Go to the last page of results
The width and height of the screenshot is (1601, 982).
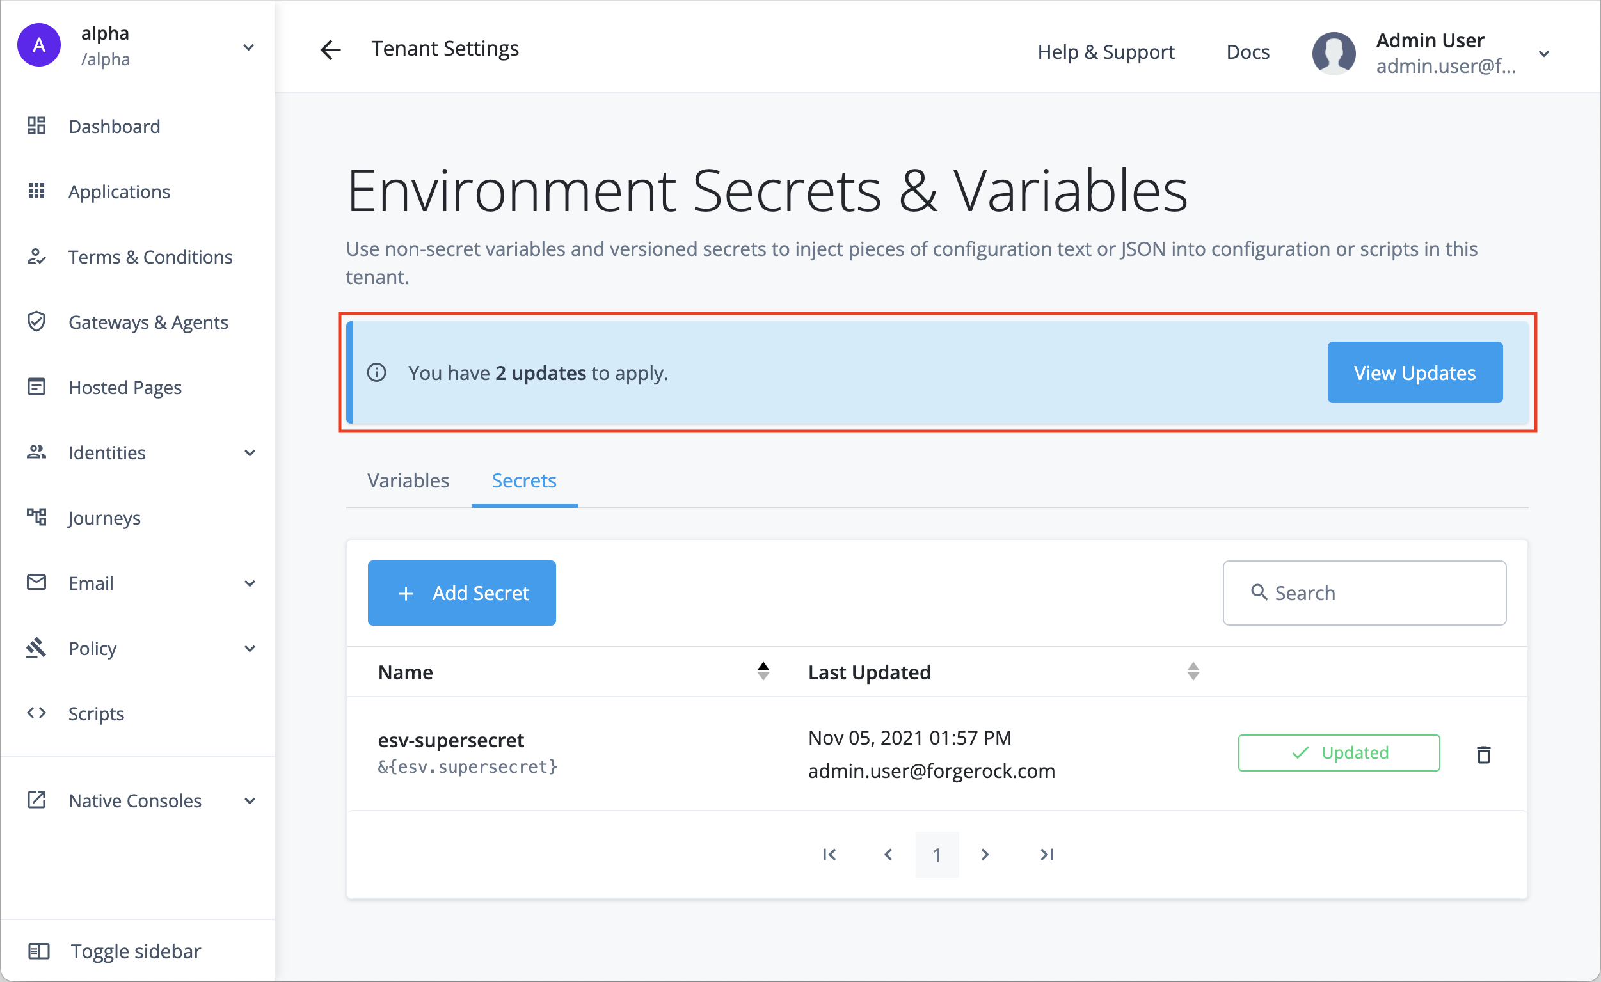tap(1047, 855)
